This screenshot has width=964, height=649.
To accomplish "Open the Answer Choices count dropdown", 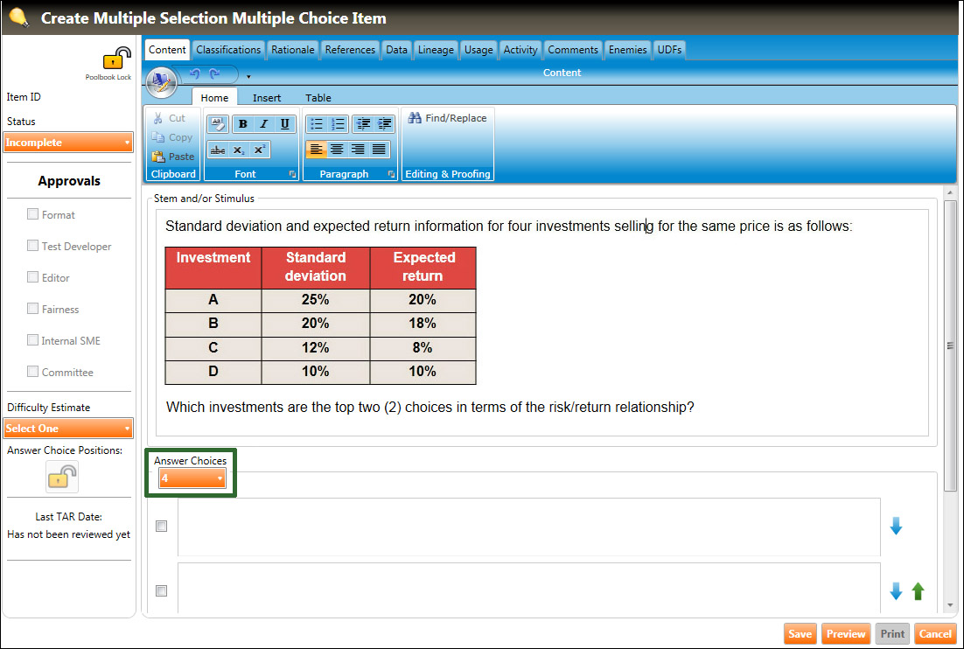I will click(192, 478).
